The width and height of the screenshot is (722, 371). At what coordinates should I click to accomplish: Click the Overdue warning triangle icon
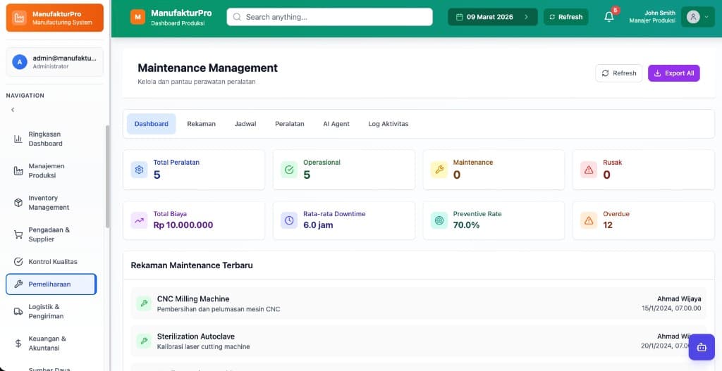588,220
